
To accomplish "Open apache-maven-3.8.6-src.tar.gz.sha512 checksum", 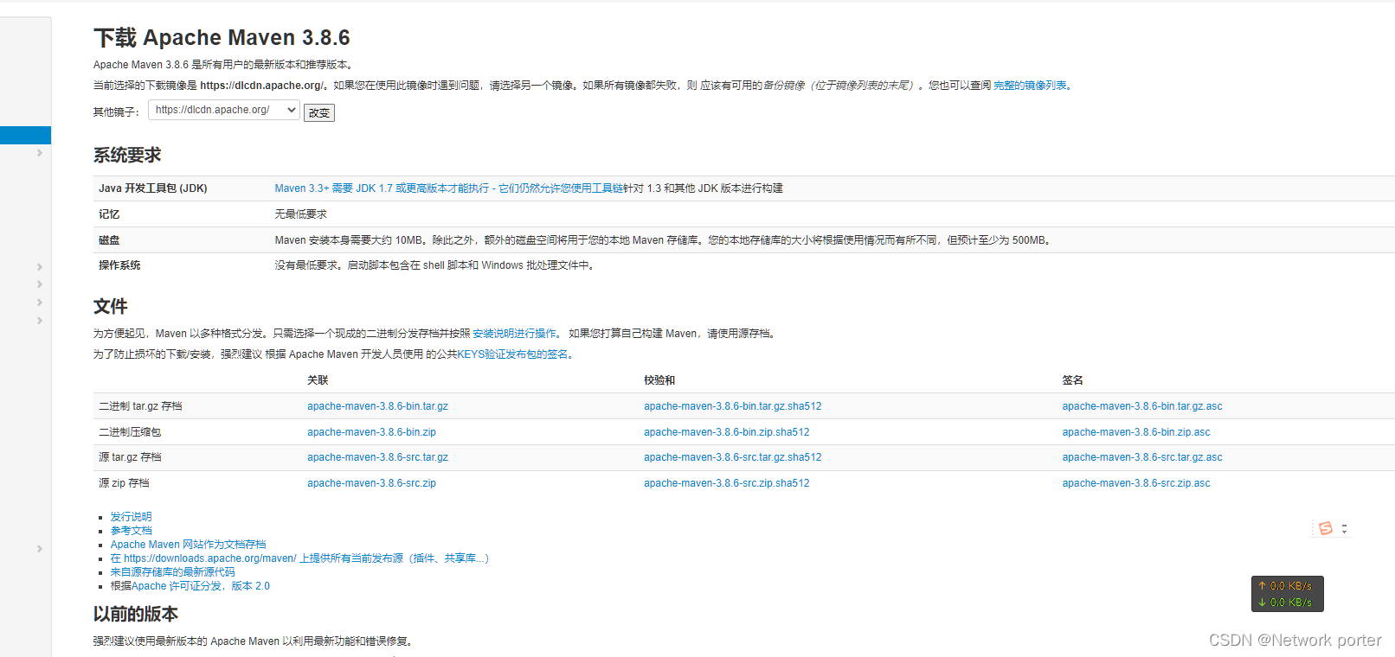I will tap(732, 457).
